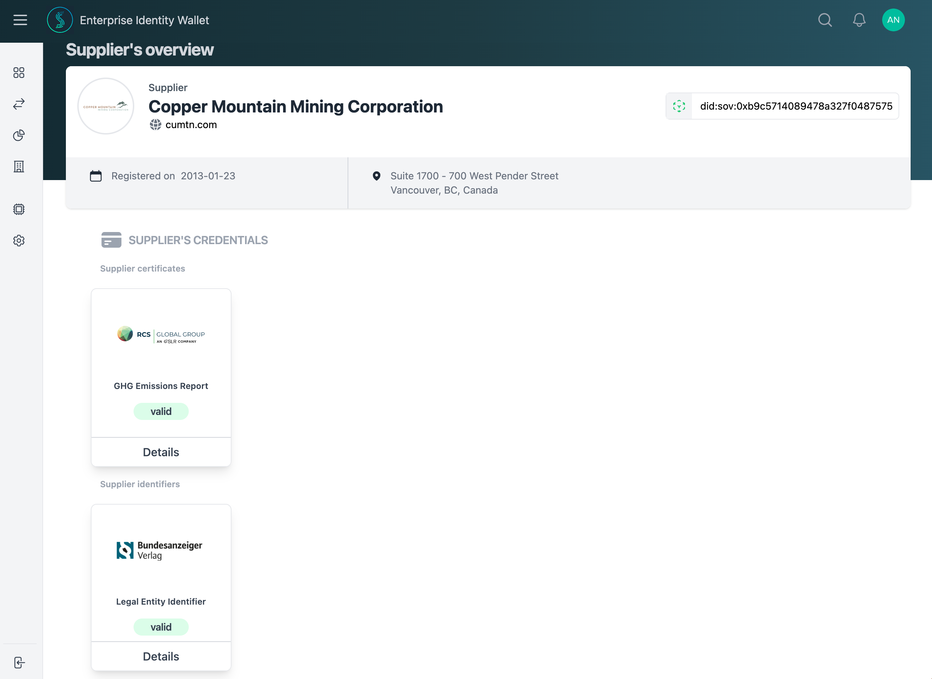Toggle the sidebar with the hamburger menu
Image resolution: width=932 pixels, height=679 pixels.
20,20
